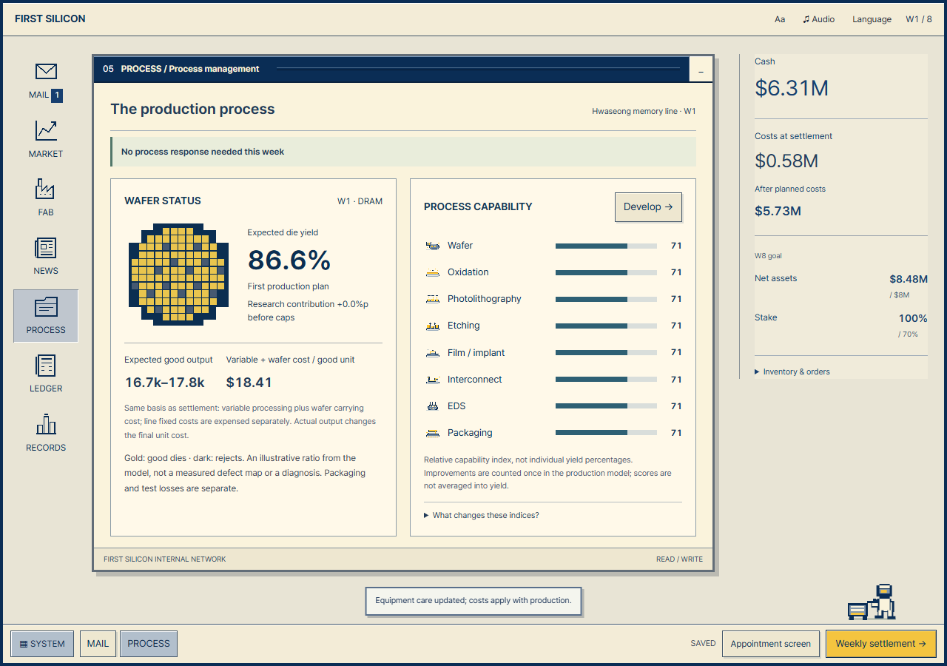Click the Etching capability icon
Viewport: 947px width, 666px height.
pos(433,326)
